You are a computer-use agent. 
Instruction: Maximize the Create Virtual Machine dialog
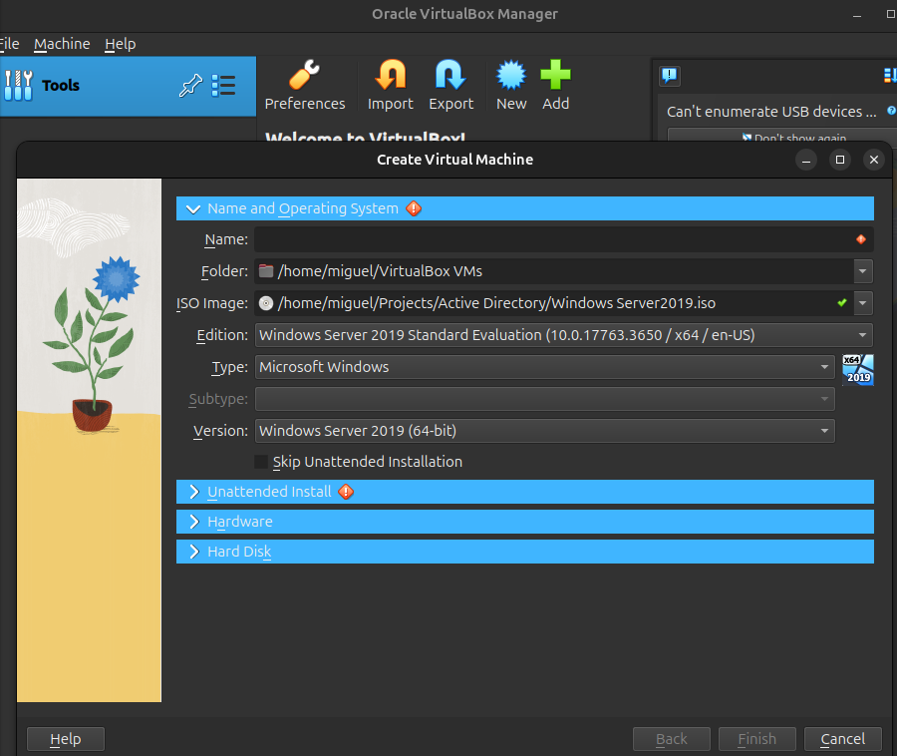(840, 160)
